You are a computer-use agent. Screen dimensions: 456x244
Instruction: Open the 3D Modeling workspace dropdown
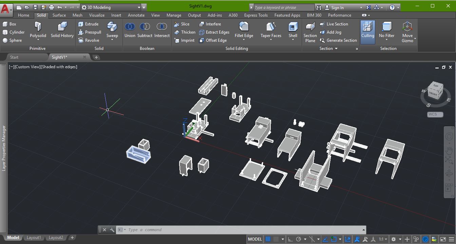click(x=139, y=7)
